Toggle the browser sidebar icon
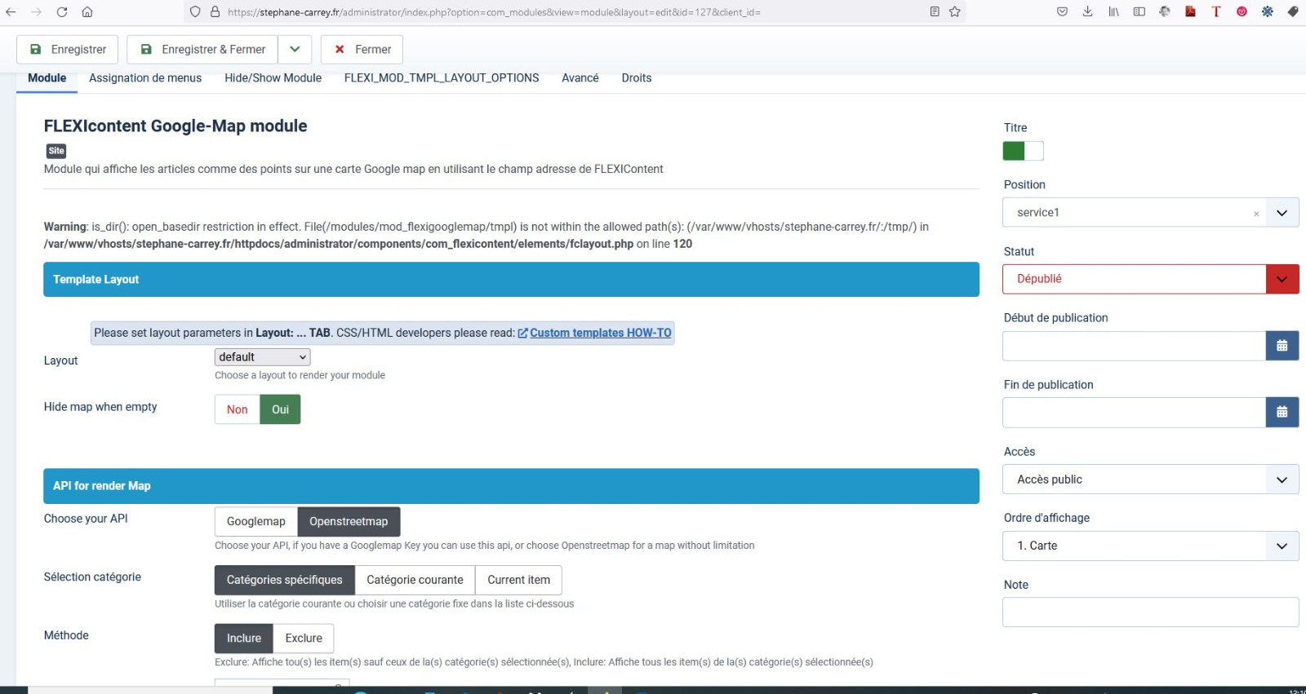 1139,12
